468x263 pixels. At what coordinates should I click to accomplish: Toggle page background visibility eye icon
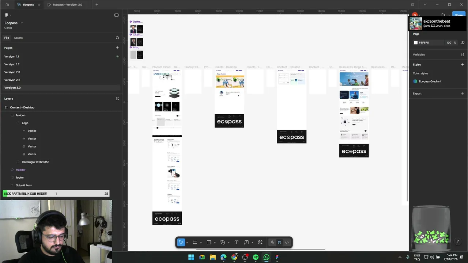[463, 43]
